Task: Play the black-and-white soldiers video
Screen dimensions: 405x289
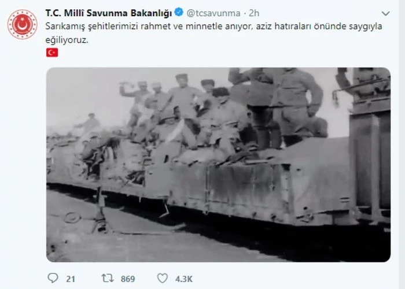Action: pyautogui.click(x=218, y=165)
